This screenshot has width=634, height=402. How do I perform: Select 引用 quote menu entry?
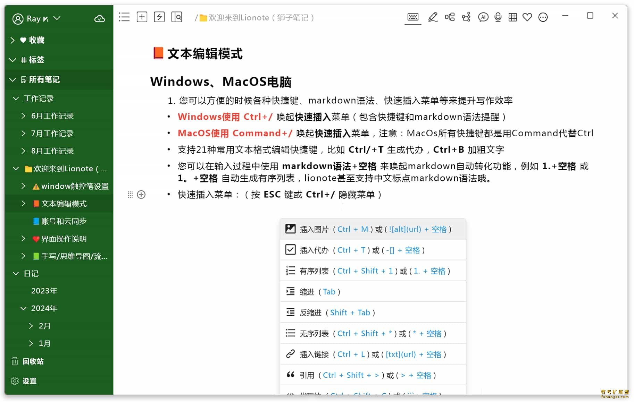(373, 375)
